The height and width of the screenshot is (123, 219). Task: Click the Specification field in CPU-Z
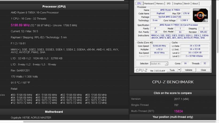point(179,25)
